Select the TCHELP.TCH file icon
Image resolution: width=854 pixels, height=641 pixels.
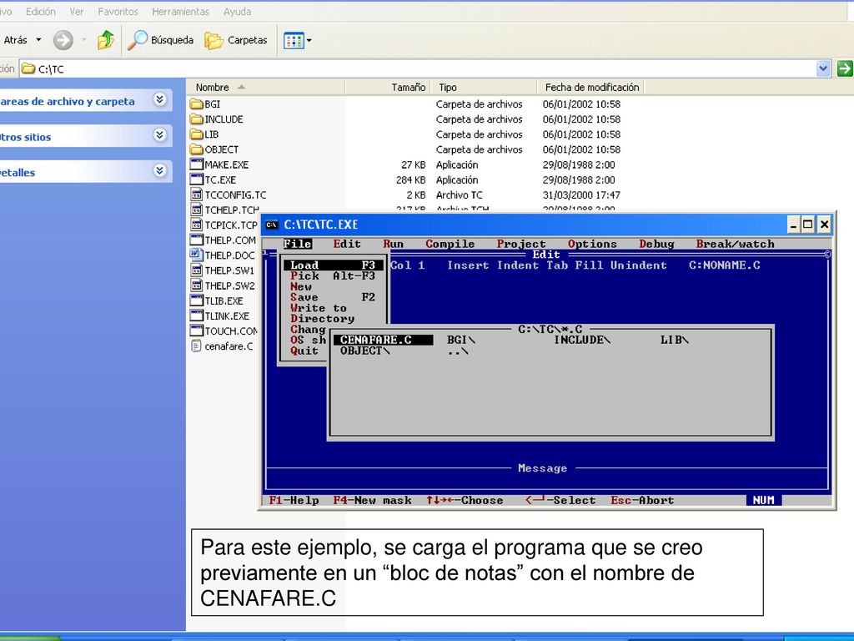[197, 209]
